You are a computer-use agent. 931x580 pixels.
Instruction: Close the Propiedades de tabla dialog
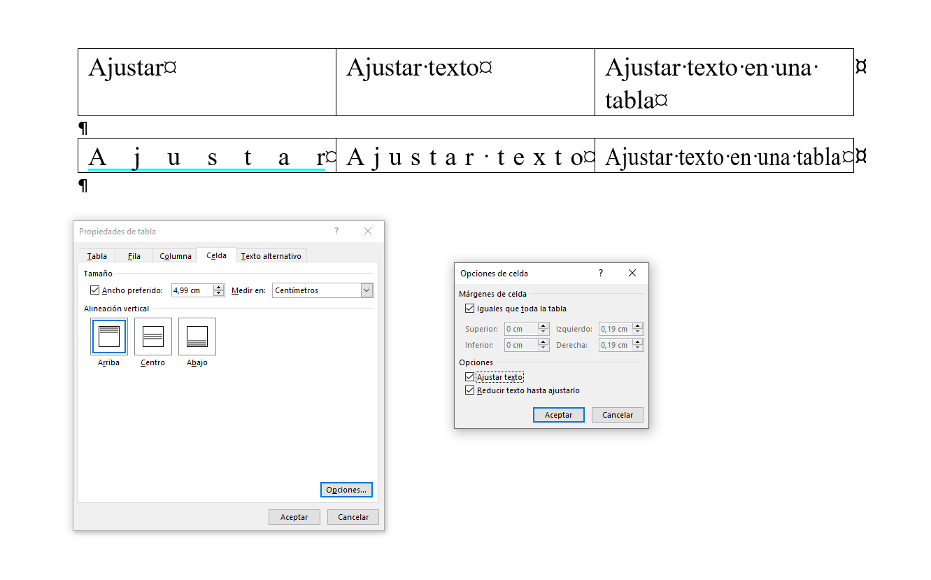click(368, 231)
